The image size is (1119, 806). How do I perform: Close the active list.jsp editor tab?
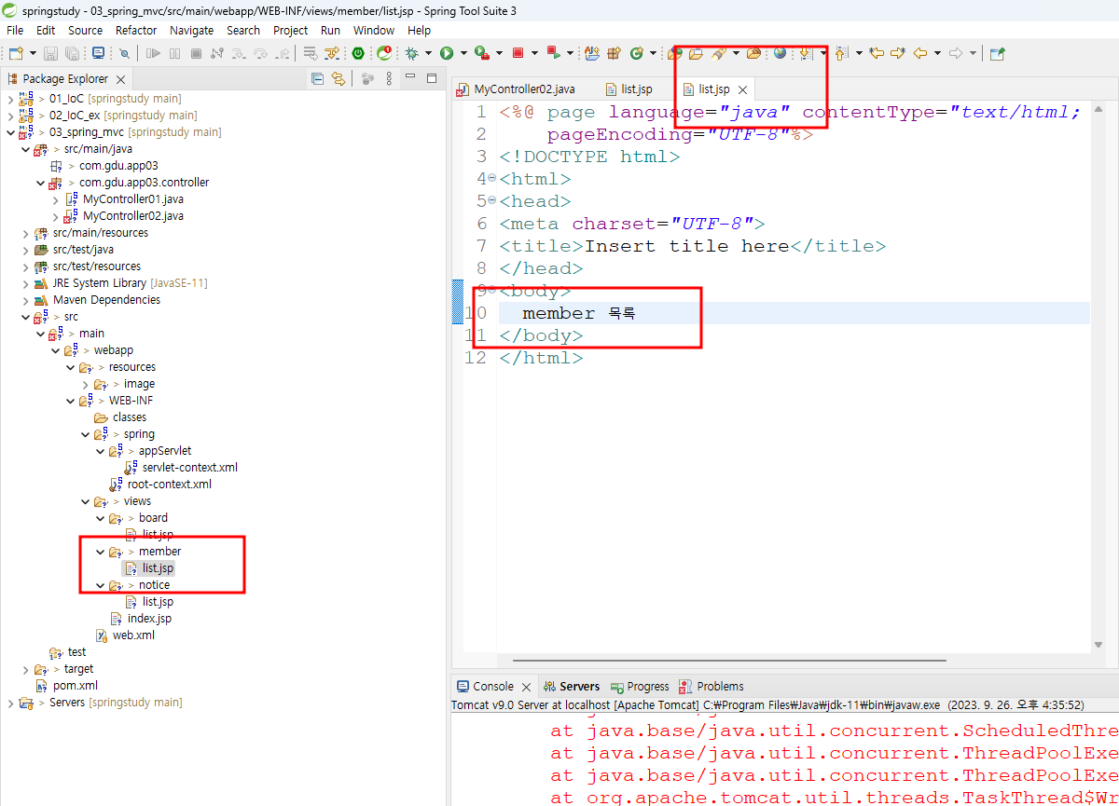tap(742, 90)
